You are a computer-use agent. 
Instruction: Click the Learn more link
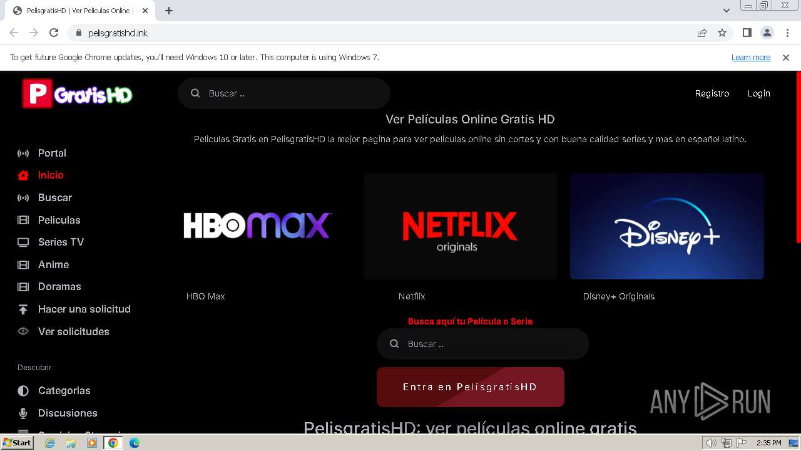[x=751, y=58]
